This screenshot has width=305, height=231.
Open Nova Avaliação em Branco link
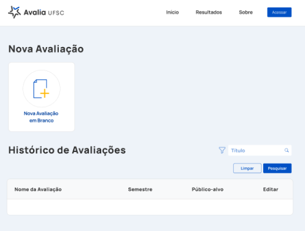click(x=41, y=117)
